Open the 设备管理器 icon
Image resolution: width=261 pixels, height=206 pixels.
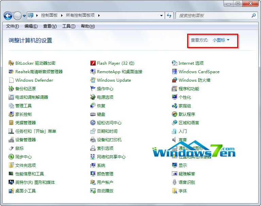click(11, 140)
